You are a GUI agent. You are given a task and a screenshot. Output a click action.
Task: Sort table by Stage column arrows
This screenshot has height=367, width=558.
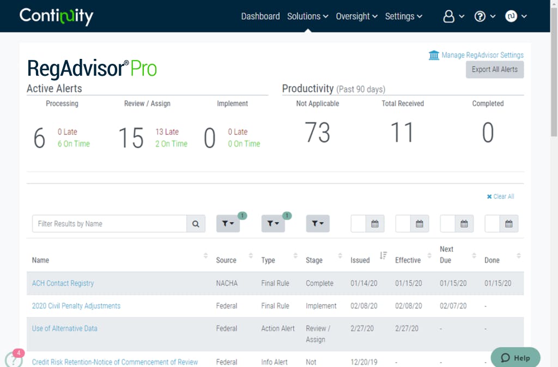340,256
